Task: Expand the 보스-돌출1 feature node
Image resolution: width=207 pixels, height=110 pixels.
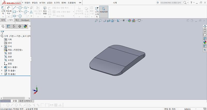Action: pyautogui.click(x=2, y=67)
